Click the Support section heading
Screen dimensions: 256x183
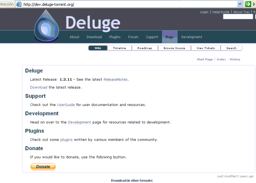35,96
